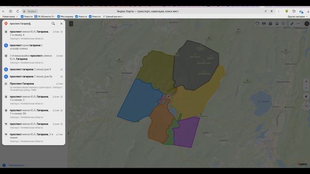Zoom out the map with minus button

pos(306,88)
